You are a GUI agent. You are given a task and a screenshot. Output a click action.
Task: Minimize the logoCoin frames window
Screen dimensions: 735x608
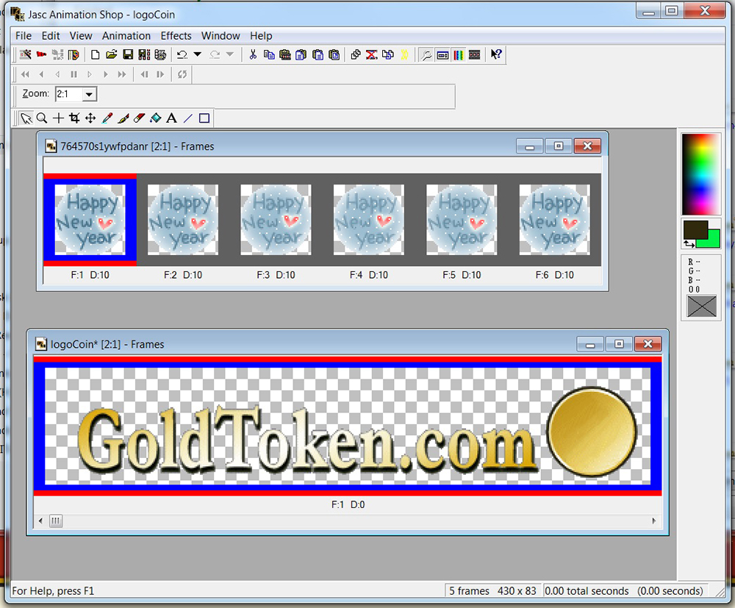pyautogui.click(x=590, y=344)
